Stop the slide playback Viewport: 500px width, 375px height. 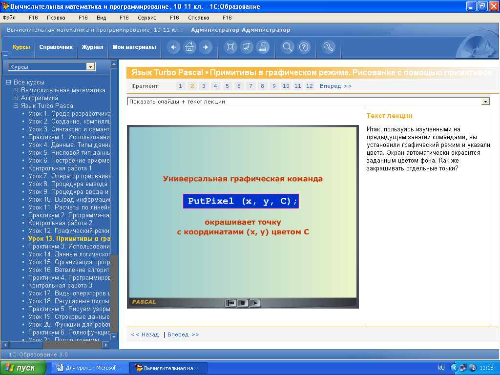pyautogui.click(x=243, y=303)
